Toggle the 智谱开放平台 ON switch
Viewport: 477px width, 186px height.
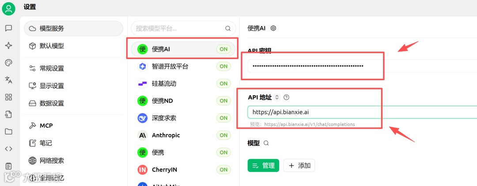(223, 66)
